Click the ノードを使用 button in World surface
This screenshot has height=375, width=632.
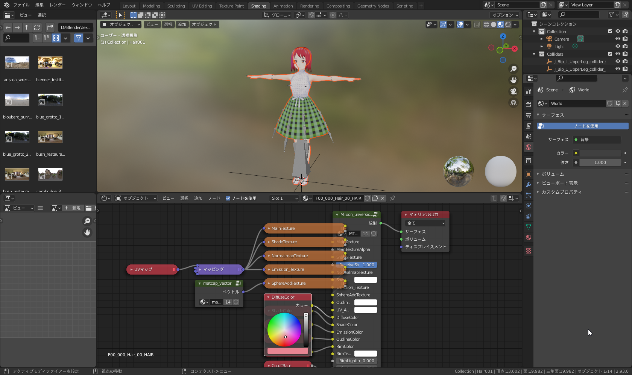coord(582,126)
